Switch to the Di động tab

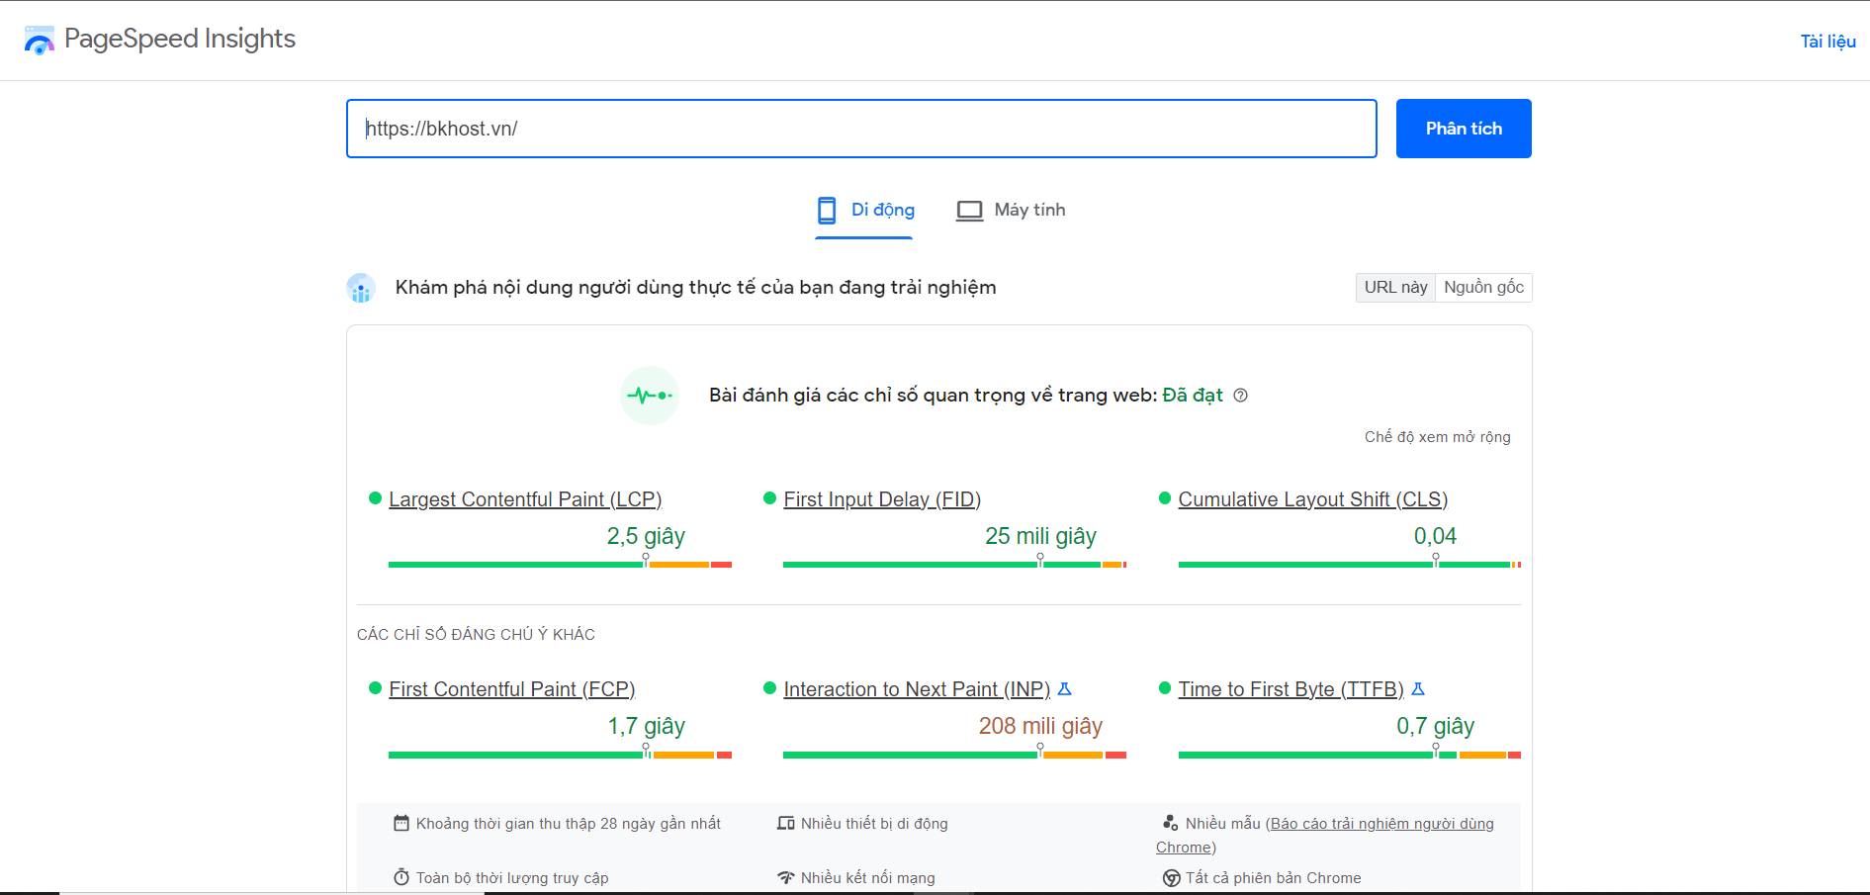(x=864, y=210)
